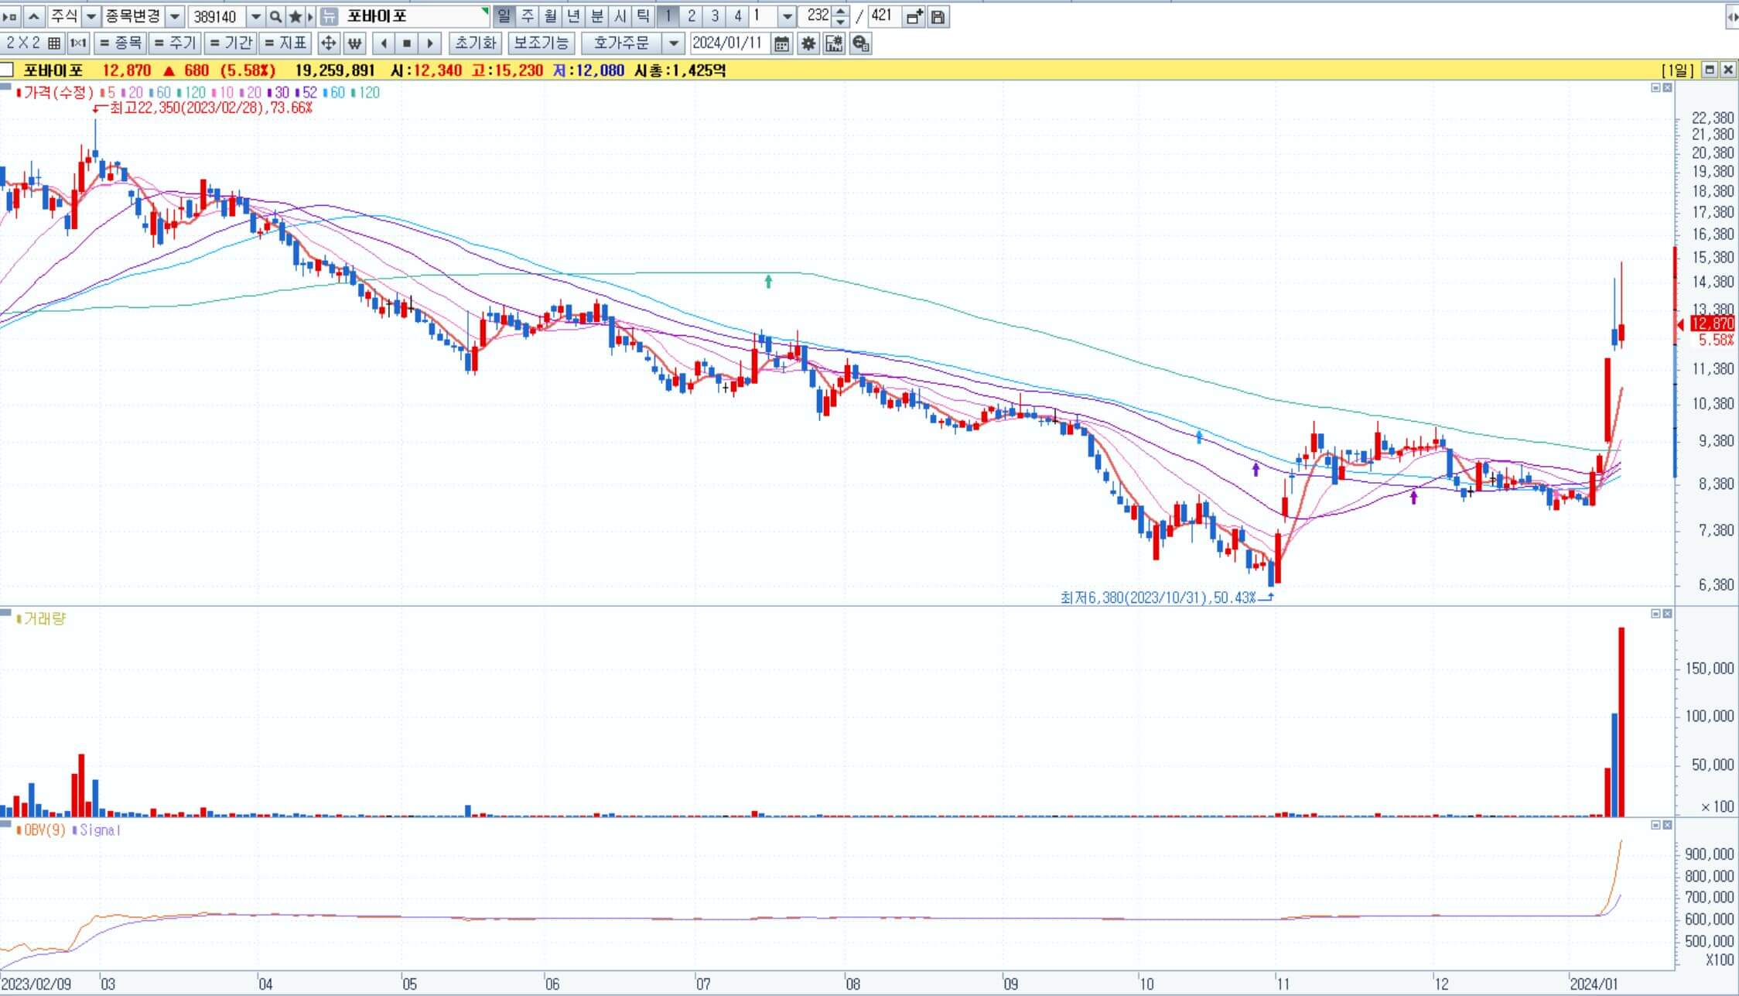
Task: Toggle checkbox beside 포바이포 in yellow bar
Action: (7, 70)
